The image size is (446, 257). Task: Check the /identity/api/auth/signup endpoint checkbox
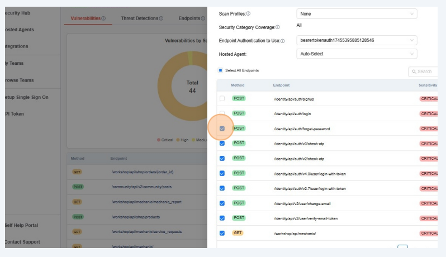coord(222,99)
